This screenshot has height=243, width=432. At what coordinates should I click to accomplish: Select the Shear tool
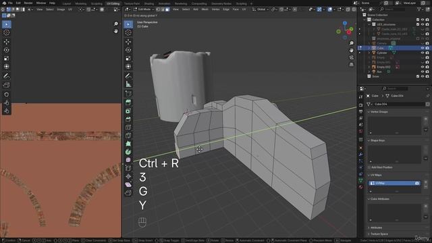128,184
